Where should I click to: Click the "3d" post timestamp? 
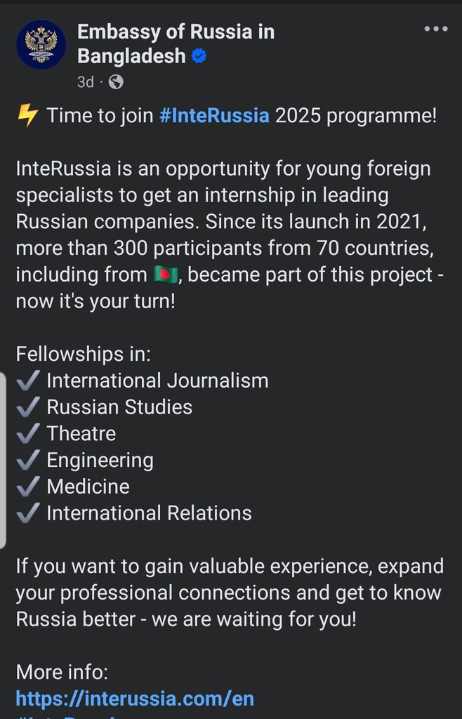coord(85,82)
